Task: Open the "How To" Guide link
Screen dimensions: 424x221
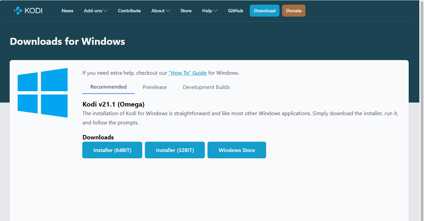Action: [188, 73]
